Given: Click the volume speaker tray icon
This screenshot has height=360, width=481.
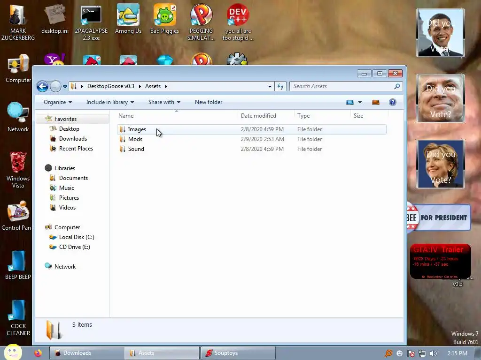Looking at the screenshot, I should click(433, 353).
